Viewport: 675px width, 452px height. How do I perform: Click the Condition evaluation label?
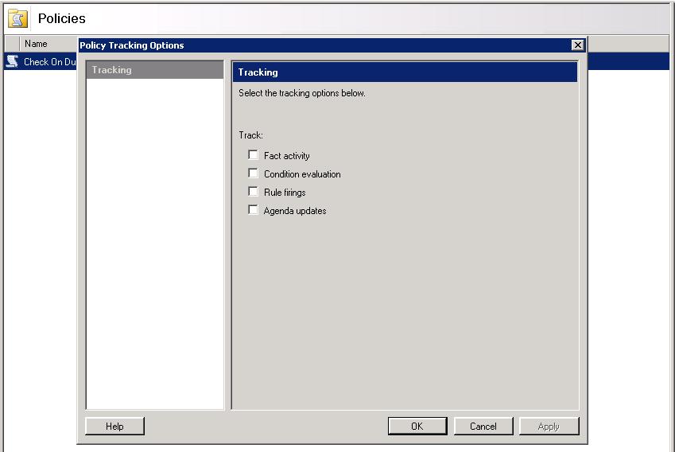[302, 174]
